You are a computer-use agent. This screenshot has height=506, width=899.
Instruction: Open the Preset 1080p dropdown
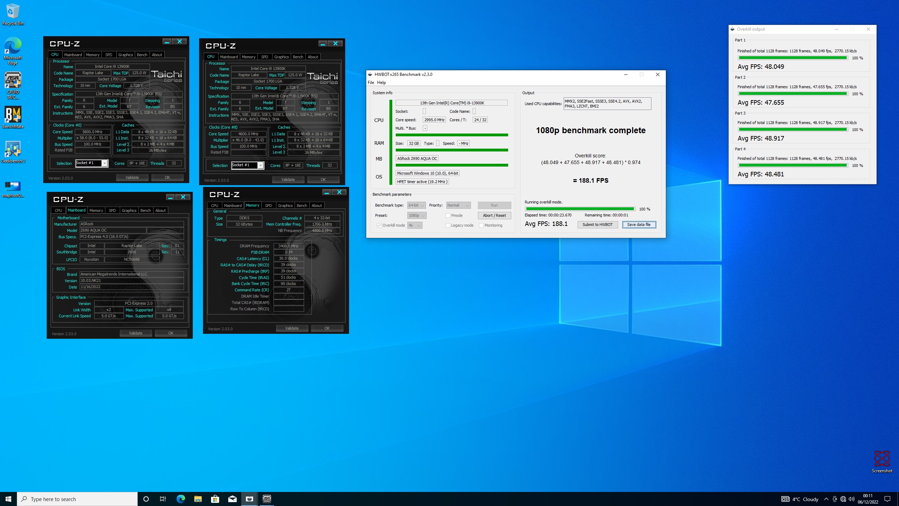coord(416,215)
